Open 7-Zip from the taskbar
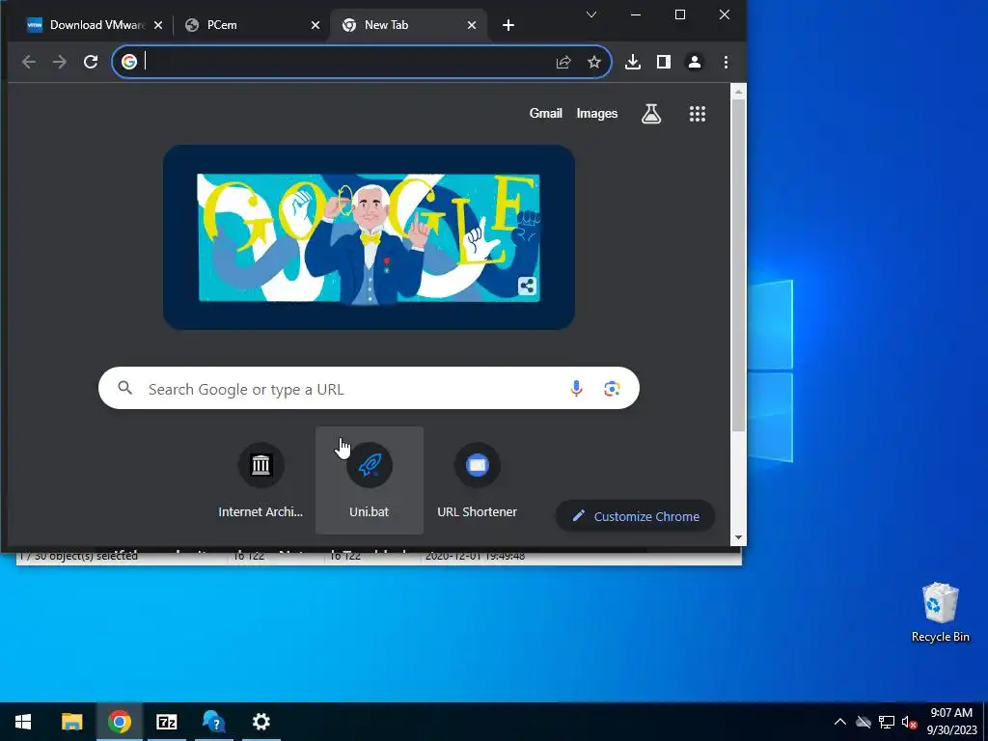The height and width of the screenshot is (741, 988). tap(166, 722)
